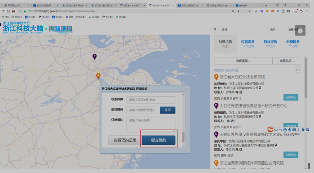Click the 排班 button next to 服务时间
314x173 pixels.
tap(168, 110)
